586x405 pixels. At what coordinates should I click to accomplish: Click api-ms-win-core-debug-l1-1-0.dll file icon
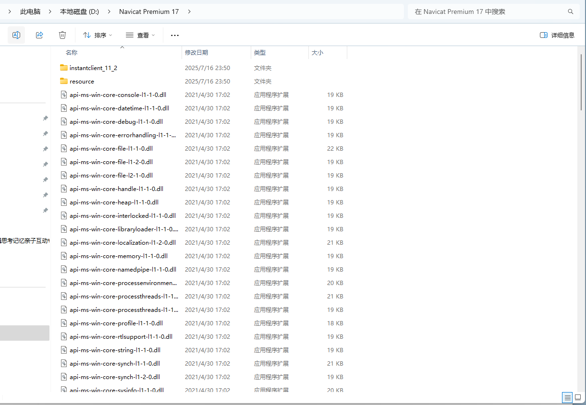(64, 121)
